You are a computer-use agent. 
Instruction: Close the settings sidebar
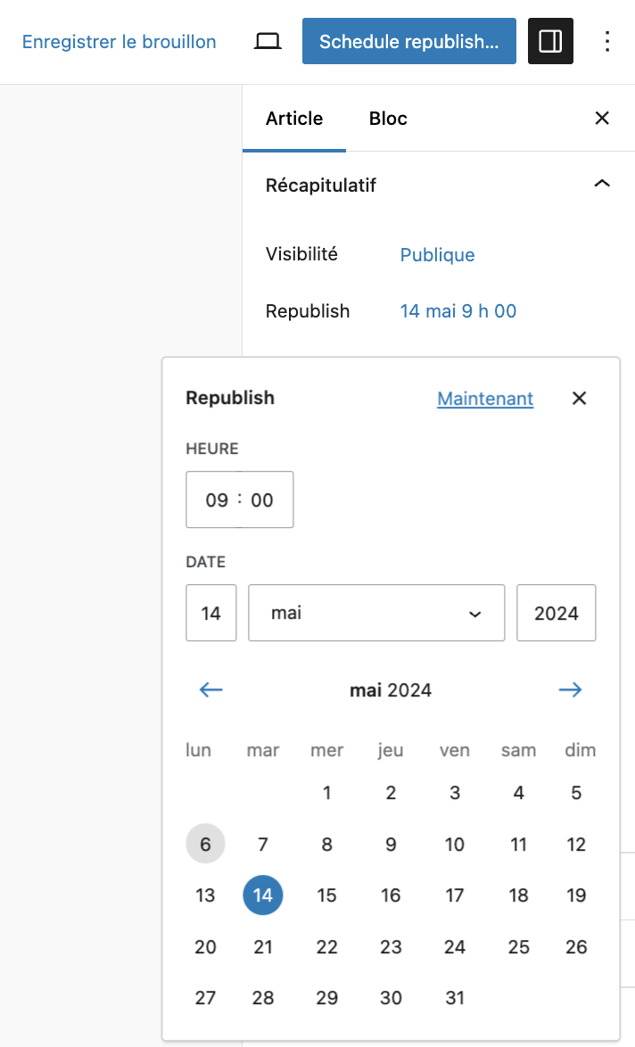click(x=602, y=118)
